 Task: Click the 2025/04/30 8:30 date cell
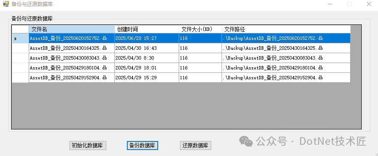(147, 58)
